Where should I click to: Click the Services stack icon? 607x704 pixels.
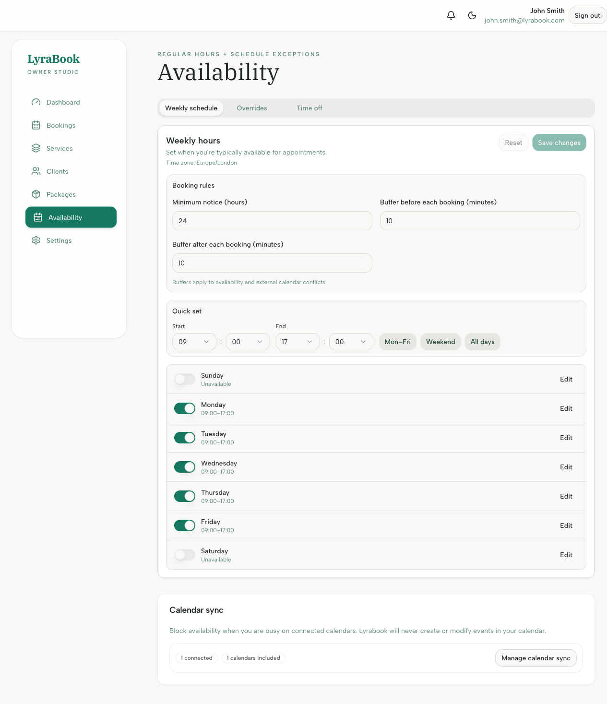click(36, 148)
